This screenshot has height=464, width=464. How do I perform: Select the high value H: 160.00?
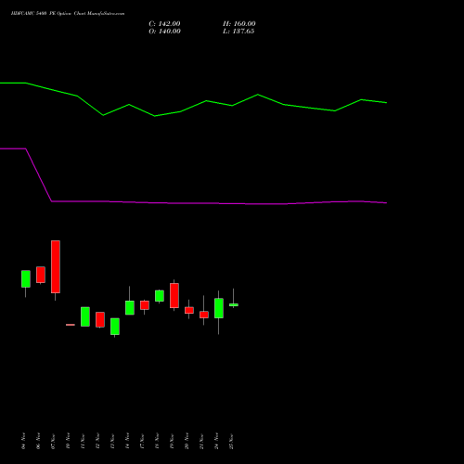pyautogui.click(x=239, y=24)
